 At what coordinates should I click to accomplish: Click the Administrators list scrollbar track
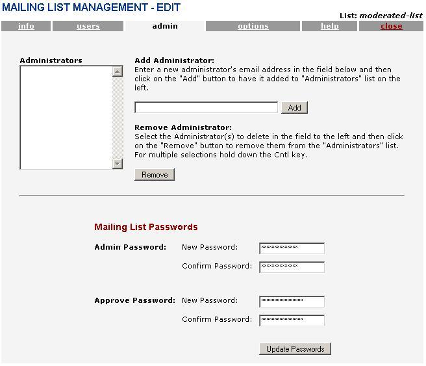[x=118, y=117]
